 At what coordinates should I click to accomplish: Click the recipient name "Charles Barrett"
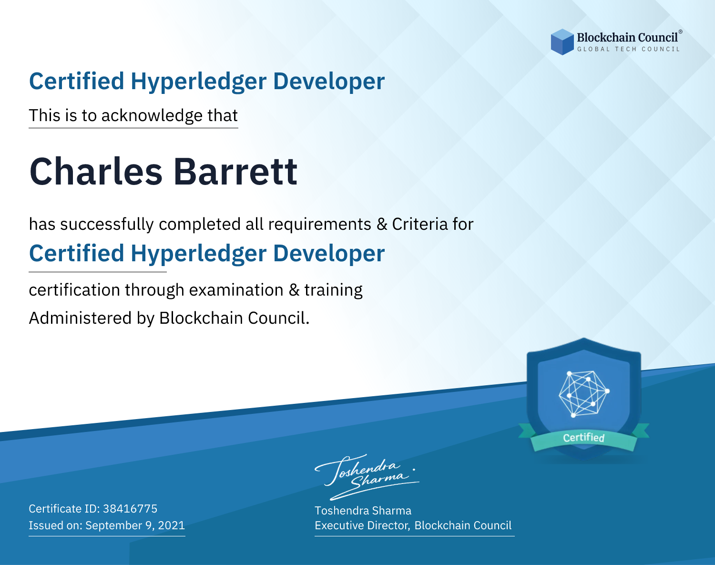click(x=163, y=171)
